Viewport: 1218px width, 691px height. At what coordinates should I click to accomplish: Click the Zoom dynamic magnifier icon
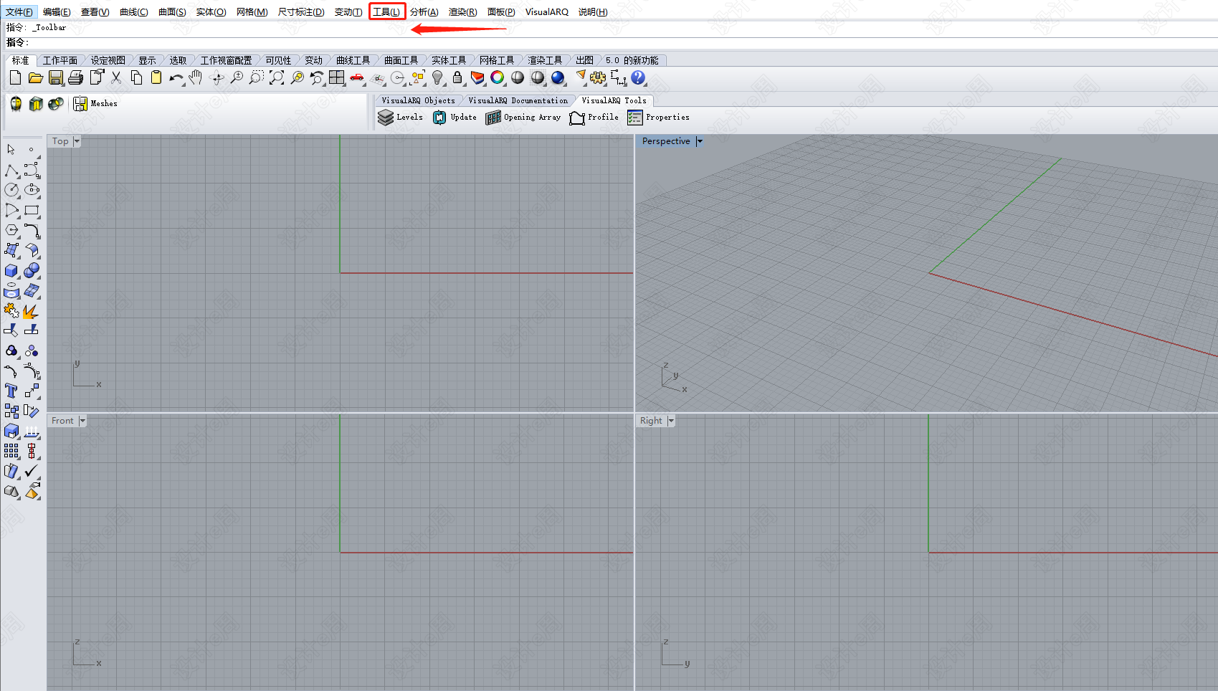pos(237,77)
